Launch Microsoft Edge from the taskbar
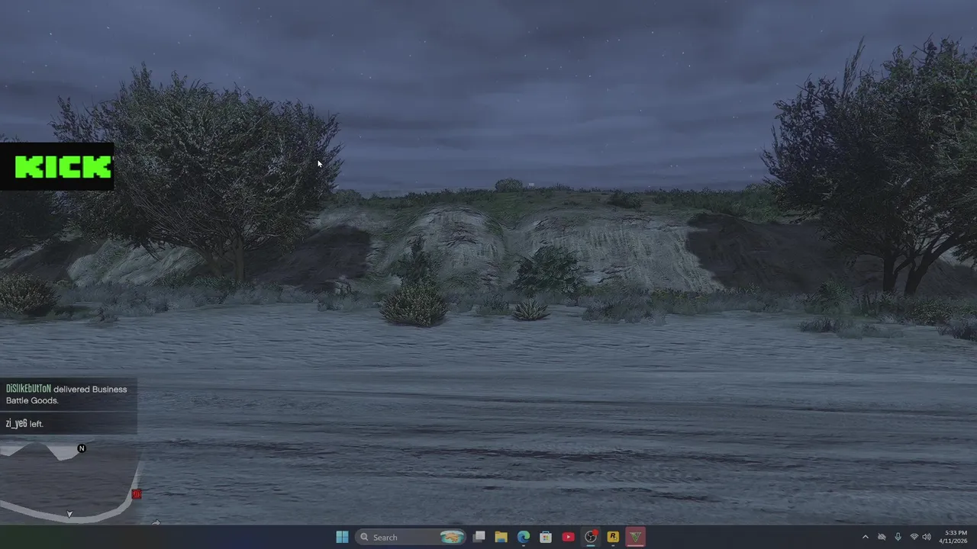 click(x=524, y=537)
